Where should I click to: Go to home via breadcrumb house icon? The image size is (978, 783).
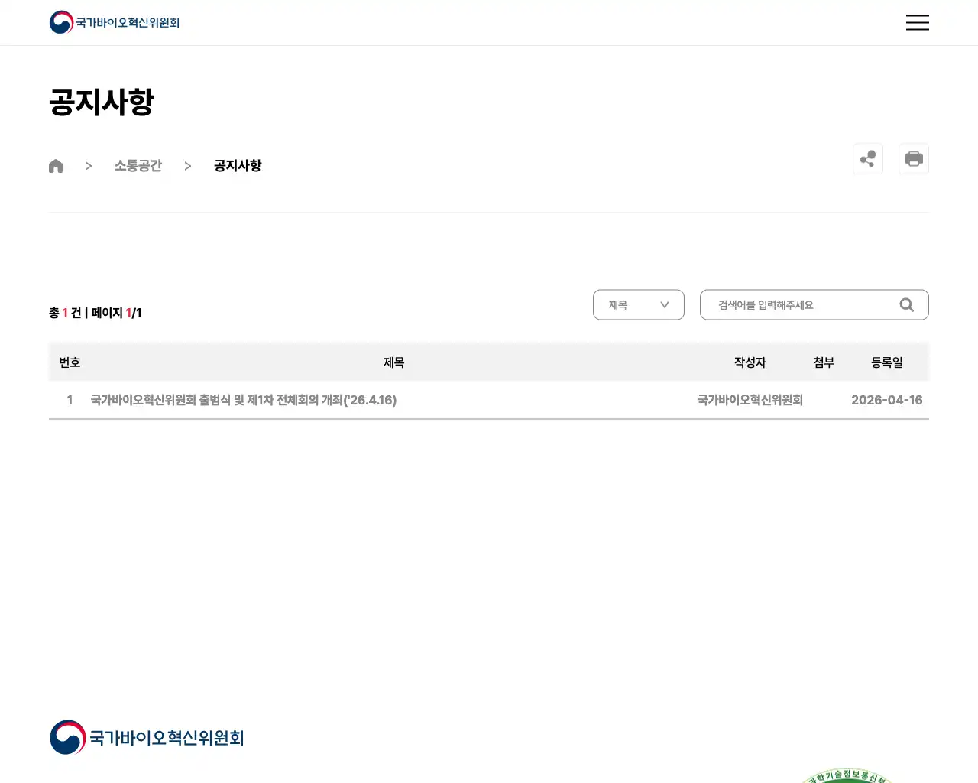pos(56,166)
